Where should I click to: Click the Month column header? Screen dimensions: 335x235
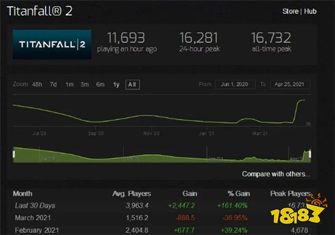23,194
